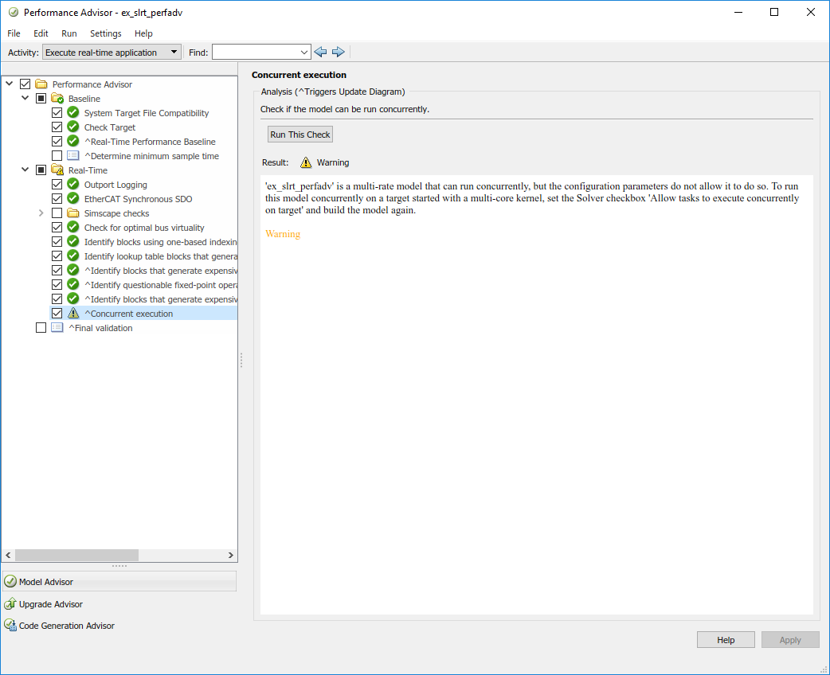
Task: Click green pass icon beside Check Target
Action: coord(73,127)
